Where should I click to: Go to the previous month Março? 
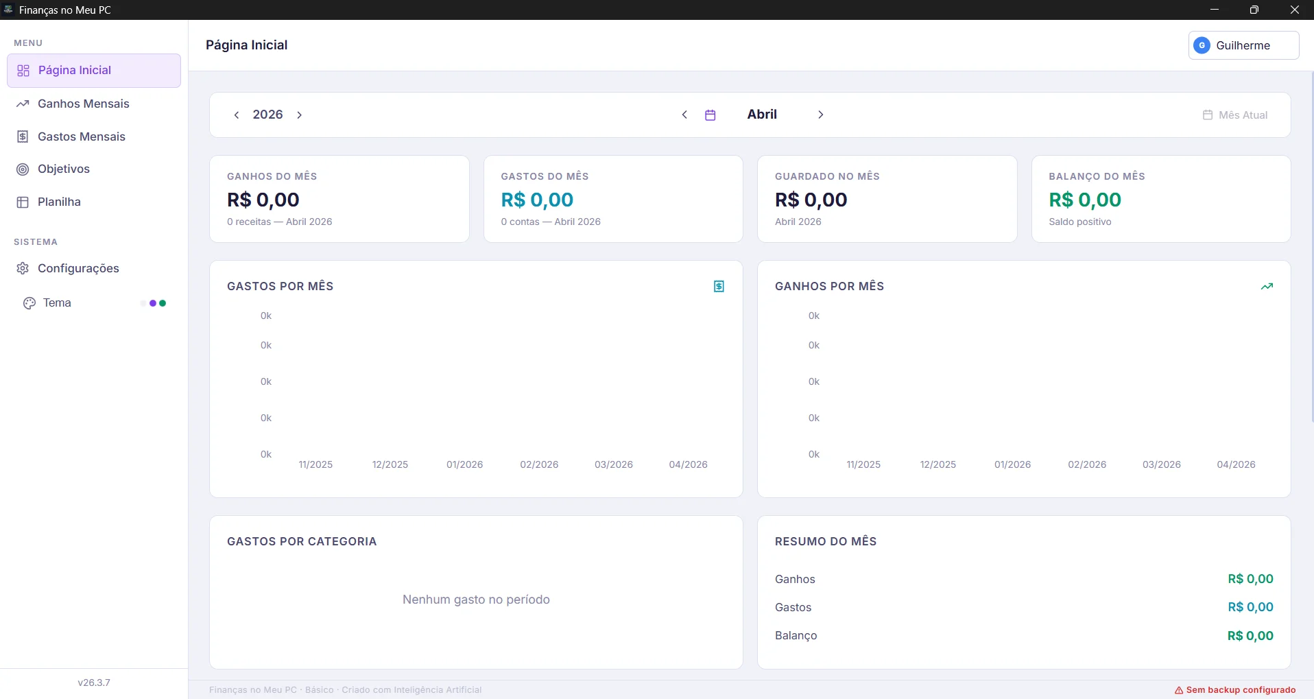pos(684,115)
